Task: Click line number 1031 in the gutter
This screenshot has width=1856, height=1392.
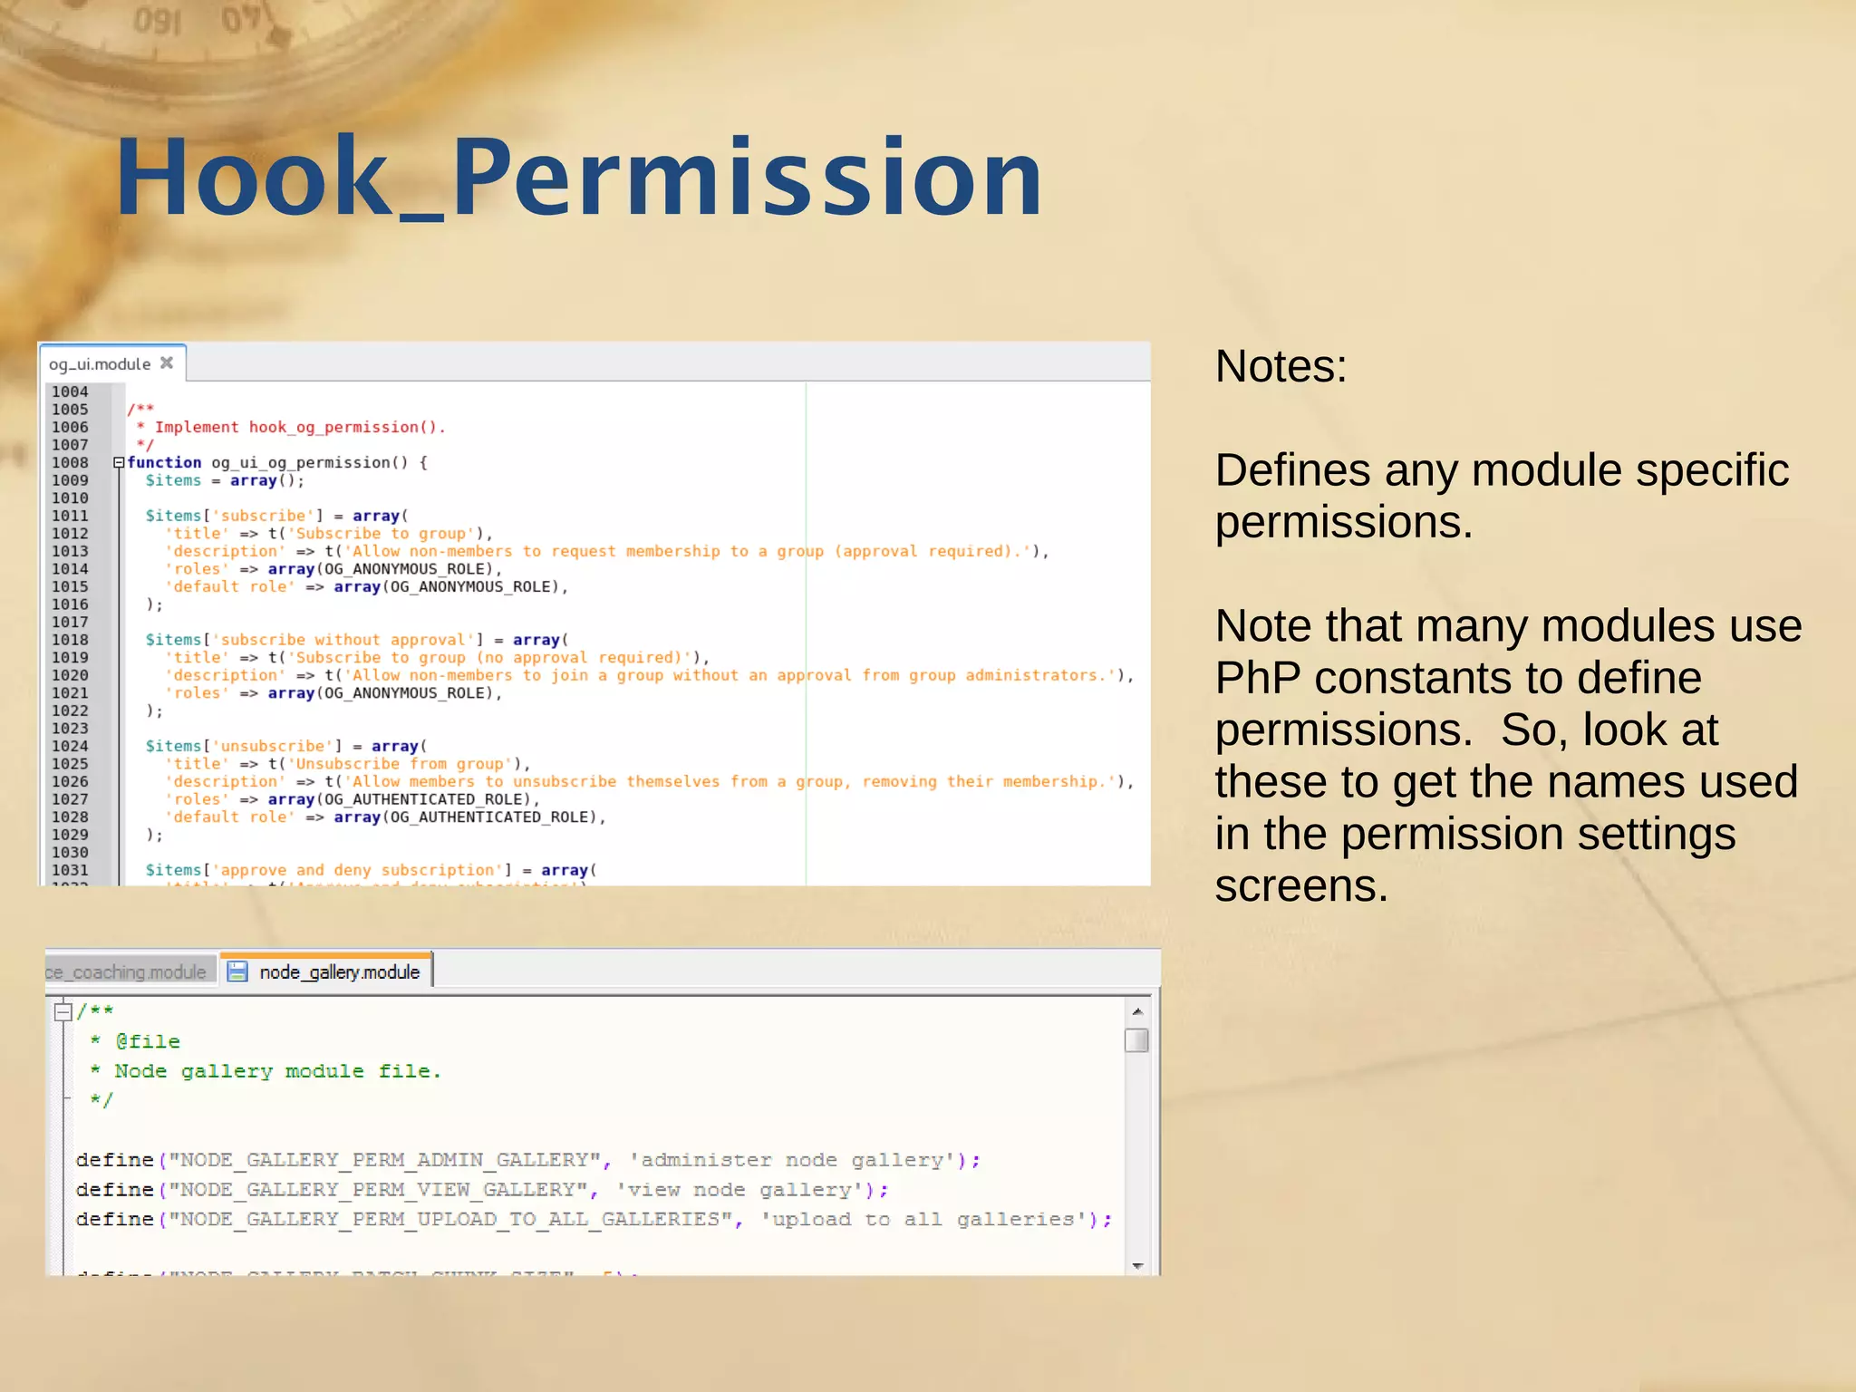Action: coord(70,870)
